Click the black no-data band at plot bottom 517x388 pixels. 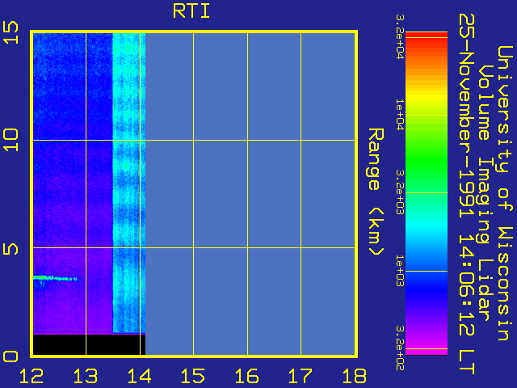[x=89, y=345]
